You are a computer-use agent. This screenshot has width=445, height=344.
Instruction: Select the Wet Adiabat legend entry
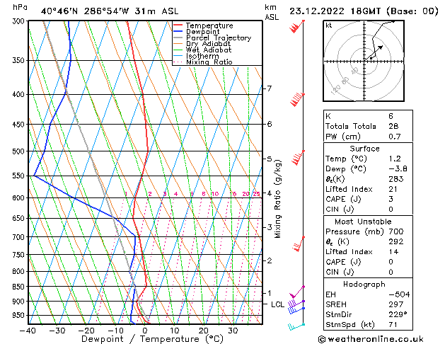tap(202, 50)
